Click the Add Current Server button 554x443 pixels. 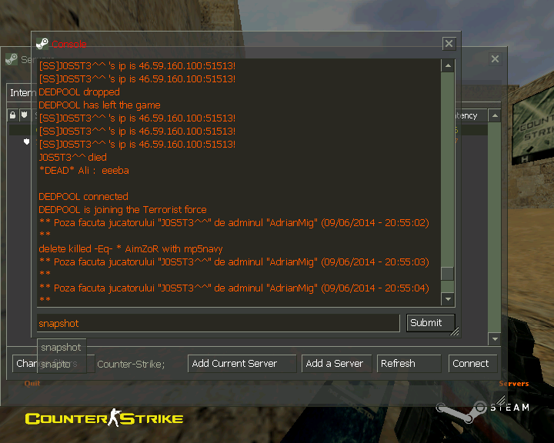(242, 364)
